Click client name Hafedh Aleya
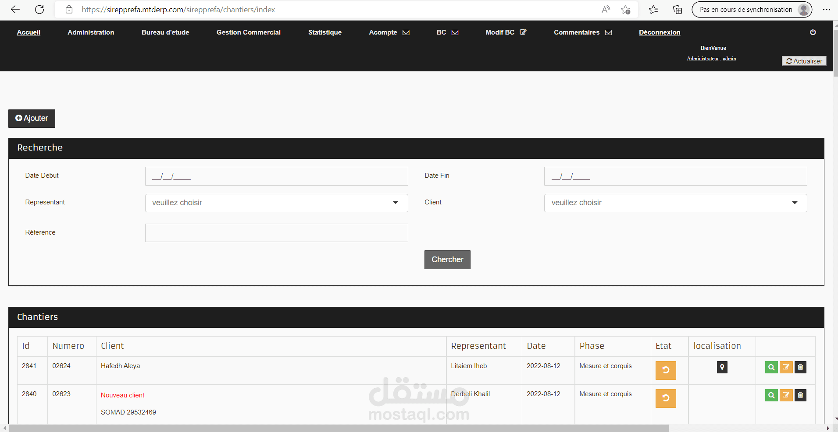This screenshot has height=432, width=838. [120, 366]
